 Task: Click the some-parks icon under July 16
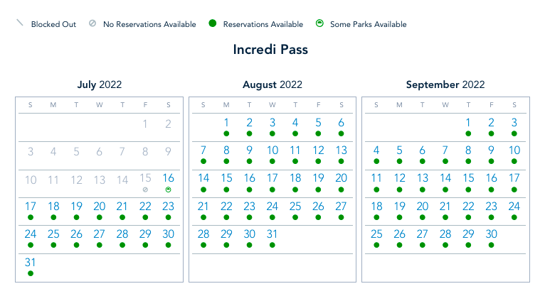point(169,190)
